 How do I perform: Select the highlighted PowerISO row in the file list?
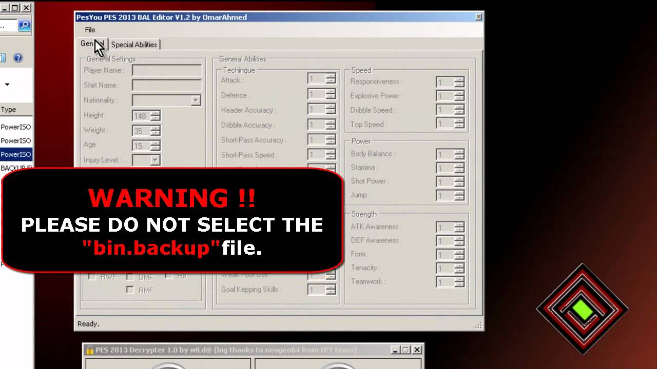coord(16,154)
